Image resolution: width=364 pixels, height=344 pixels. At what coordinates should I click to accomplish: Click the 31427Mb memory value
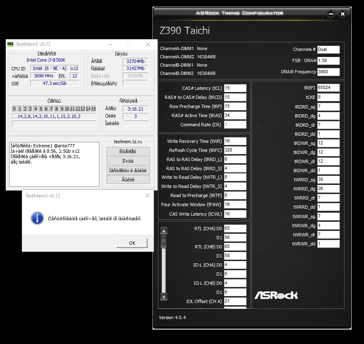136,68
